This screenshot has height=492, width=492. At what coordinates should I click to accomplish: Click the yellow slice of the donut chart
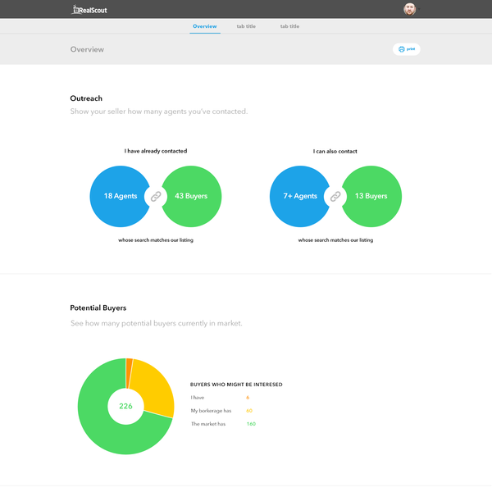154,388
